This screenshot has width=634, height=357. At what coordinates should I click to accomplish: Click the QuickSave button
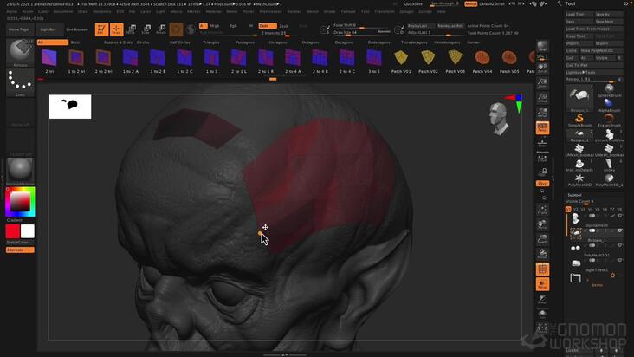tap(413, 3)
